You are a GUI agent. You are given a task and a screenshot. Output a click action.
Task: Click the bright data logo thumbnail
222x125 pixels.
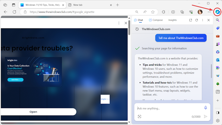click(x=105, y=99)
